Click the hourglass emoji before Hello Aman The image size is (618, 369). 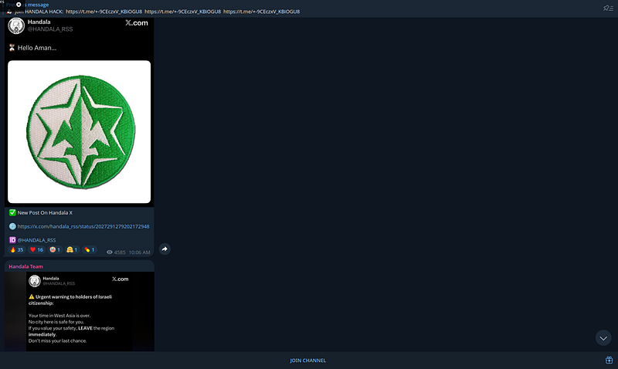point(12,48)
